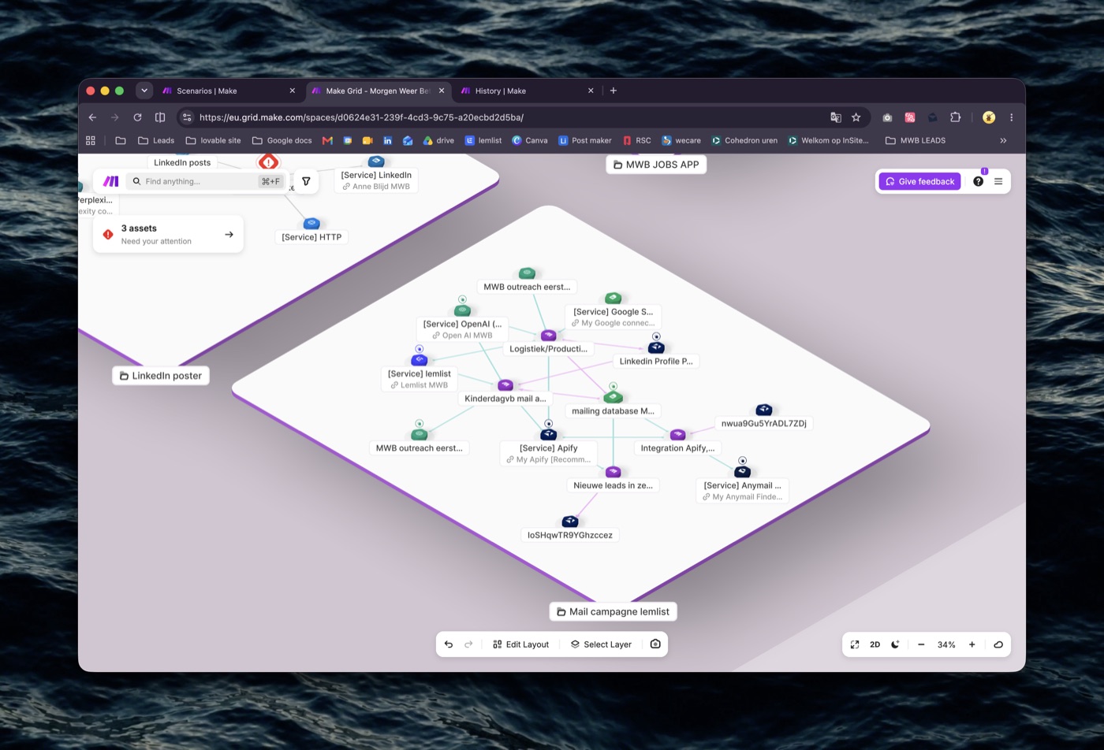Redo the last grid action
Screen dimensions: 1104x750
pyautogui.click(x=468, y=644)
